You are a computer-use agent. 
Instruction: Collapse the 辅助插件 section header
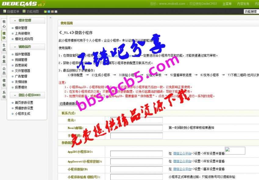point(27,47)
